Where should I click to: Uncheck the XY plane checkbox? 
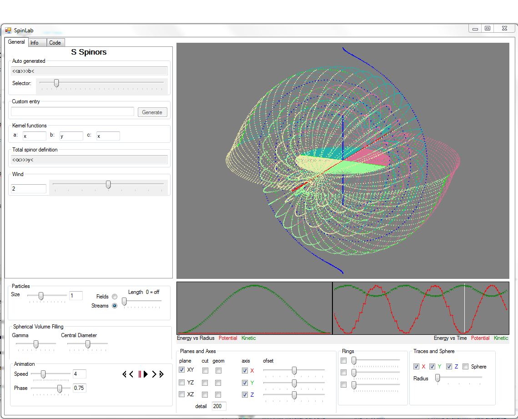click(x=182, y=370)
